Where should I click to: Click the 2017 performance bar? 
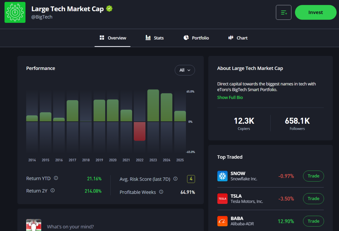click(72, 111)
